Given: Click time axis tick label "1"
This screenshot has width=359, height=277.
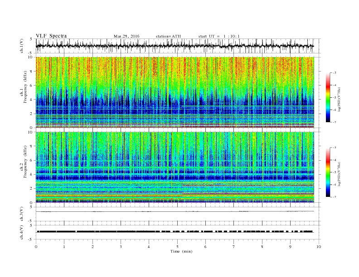Looking at the screenshot, I should [x=64, y=247].
